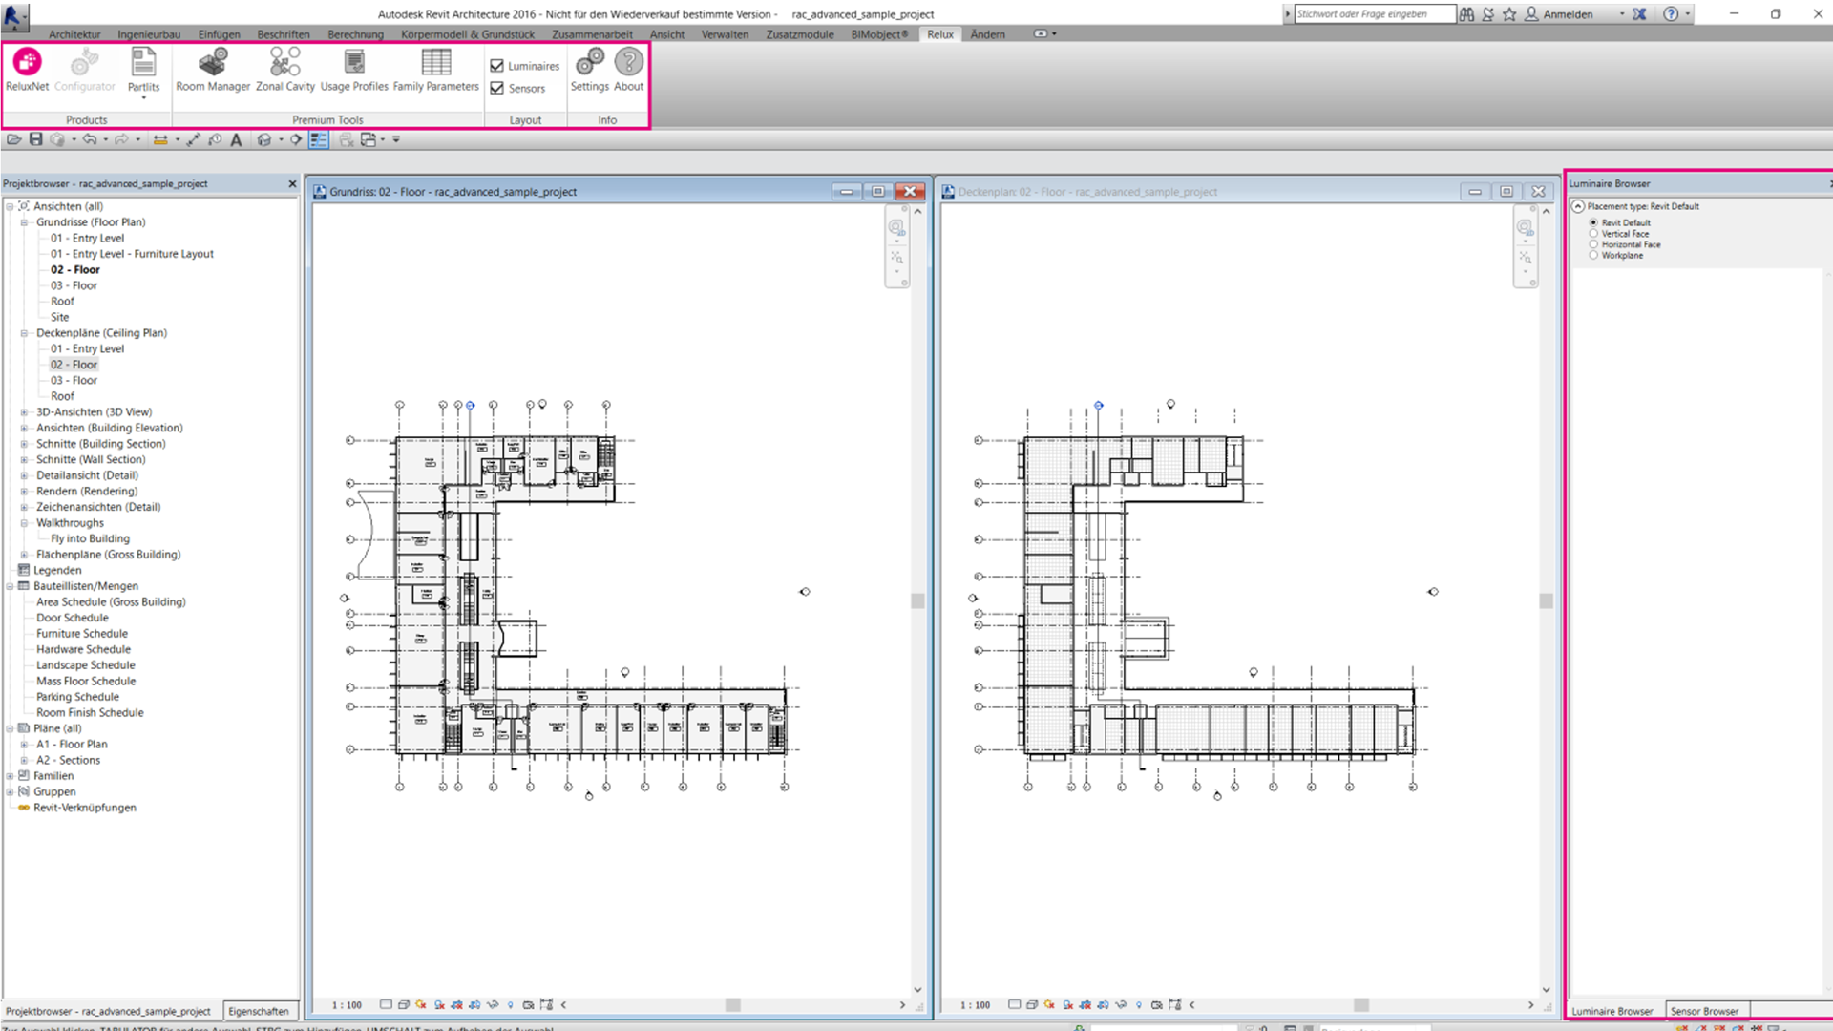Toggle sun path icon in Grundriss view control bar
Viewport: 1833px width, 1031px height.
point(421,1004)
